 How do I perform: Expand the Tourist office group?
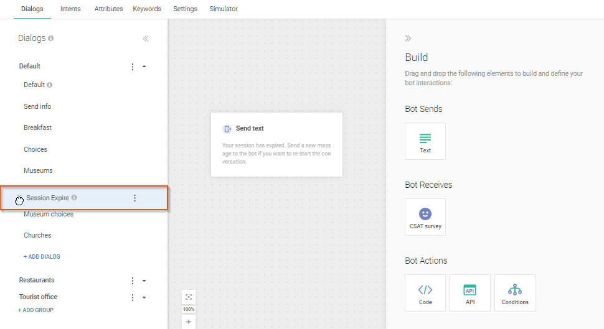tap(144, 297)
